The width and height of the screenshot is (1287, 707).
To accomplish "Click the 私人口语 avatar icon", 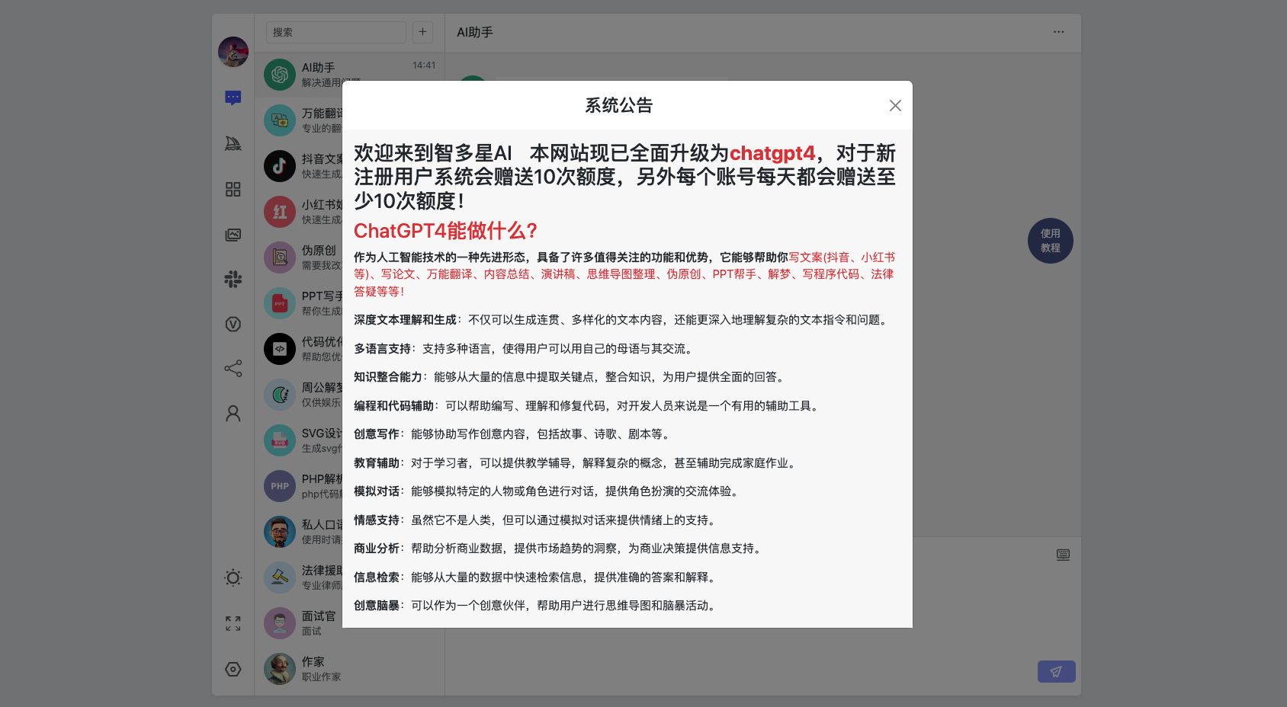I will (280, 532).
